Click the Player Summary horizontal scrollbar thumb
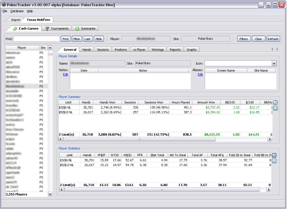 139,139
